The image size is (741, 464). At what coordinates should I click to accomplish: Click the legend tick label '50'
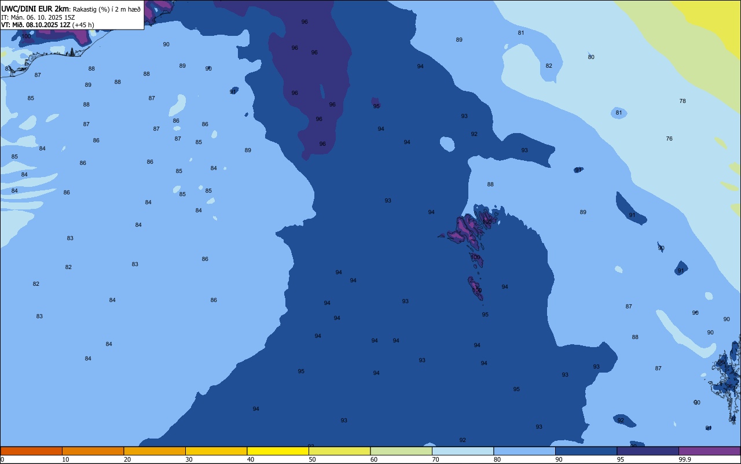(x=312, y=459)
